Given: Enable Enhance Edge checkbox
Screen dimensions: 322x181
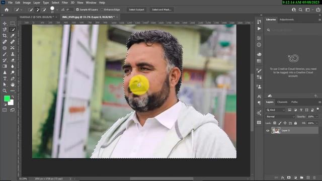Looking at the screenshot, I should tap(102, 10).
